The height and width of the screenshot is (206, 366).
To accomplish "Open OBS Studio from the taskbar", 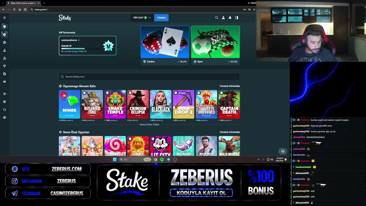I will 175,160.
